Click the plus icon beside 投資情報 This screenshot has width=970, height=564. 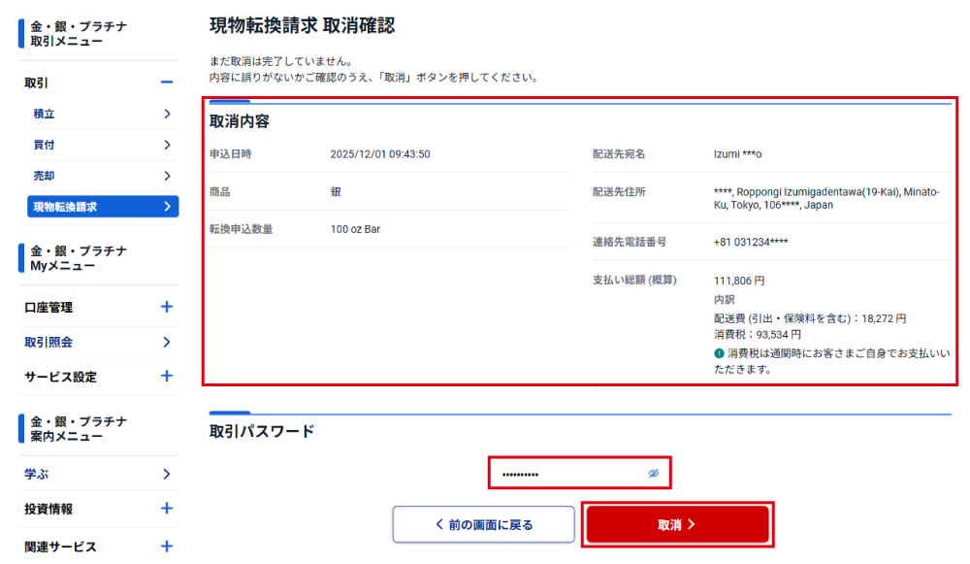pos(166,508)
